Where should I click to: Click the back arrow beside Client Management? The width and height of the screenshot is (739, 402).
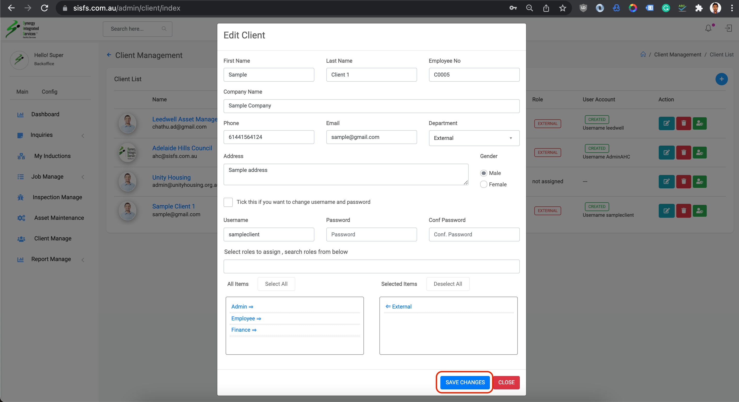pyautogui.click(x=109, y=55)
